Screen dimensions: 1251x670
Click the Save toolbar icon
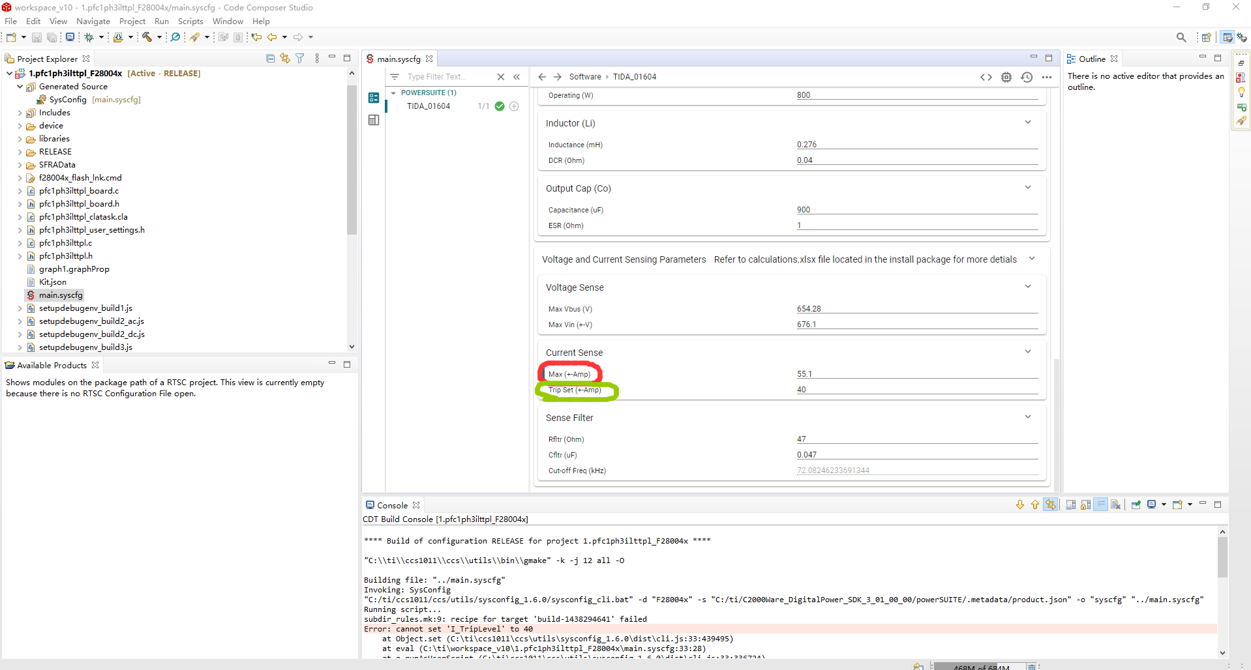(x=37, y=37)
